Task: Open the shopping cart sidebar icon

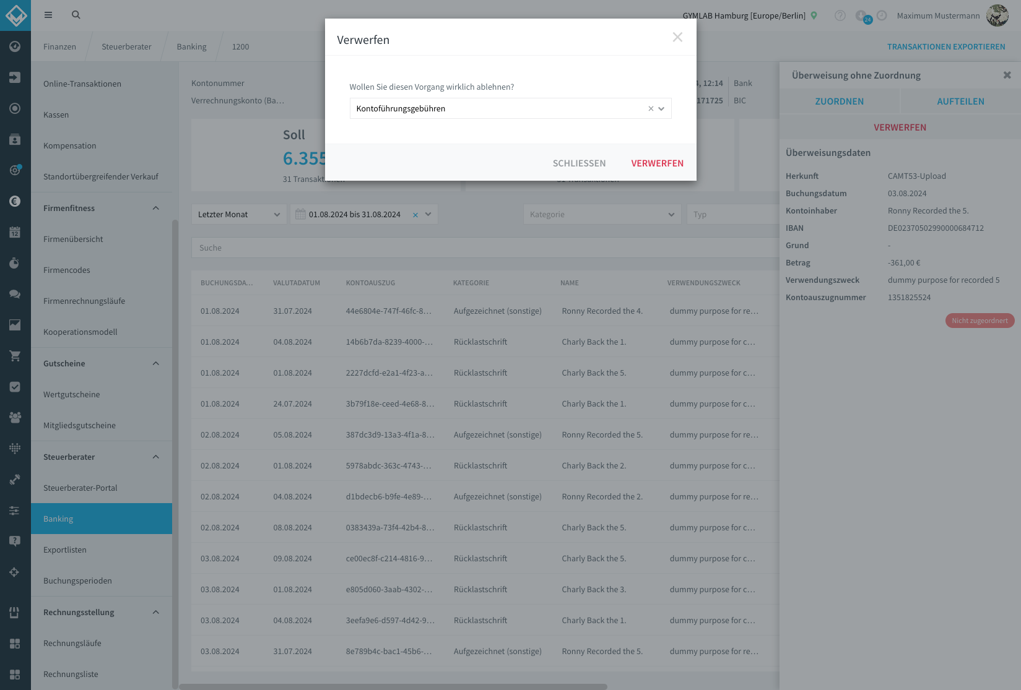Action: 15,356
